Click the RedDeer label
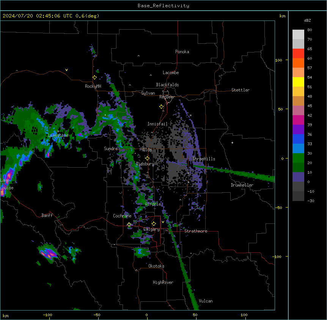Viewport: 327px width, 320px height. 167,97
